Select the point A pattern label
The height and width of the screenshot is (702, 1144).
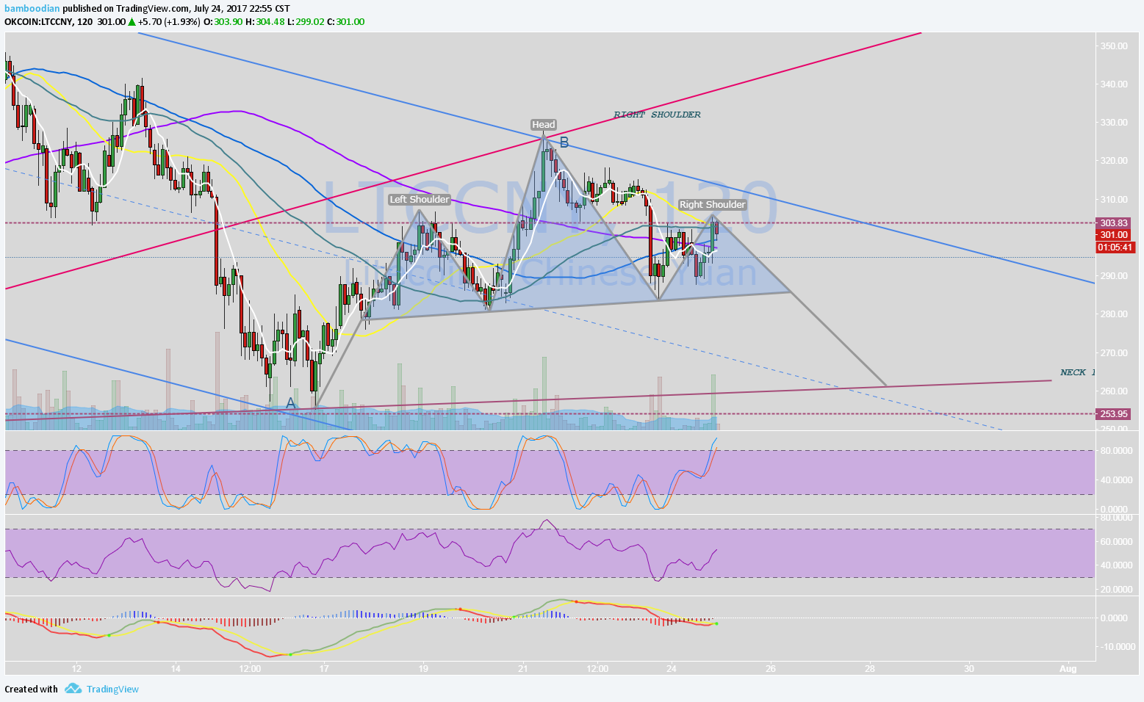tap(291, 403)
